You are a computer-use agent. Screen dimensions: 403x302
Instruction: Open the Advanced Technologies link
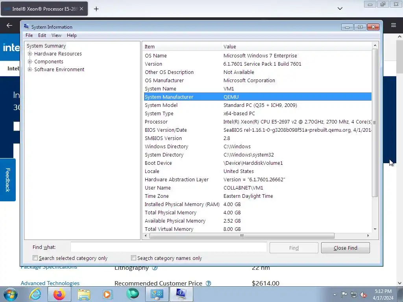50,283
